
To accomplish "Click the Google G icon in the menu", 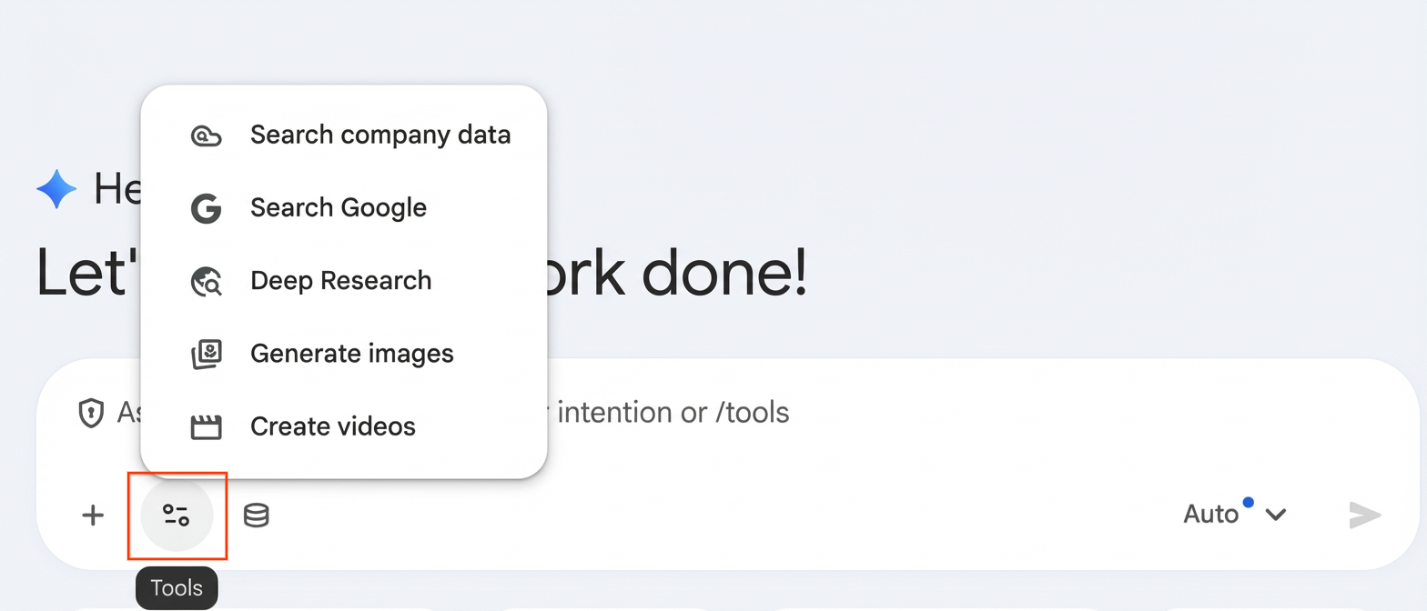I will pos(207,208).
